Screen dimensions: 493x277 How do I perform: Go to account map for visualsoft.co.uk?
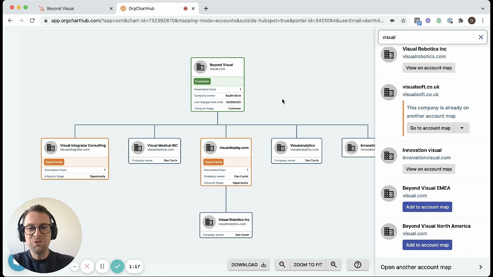pos(430,128)
